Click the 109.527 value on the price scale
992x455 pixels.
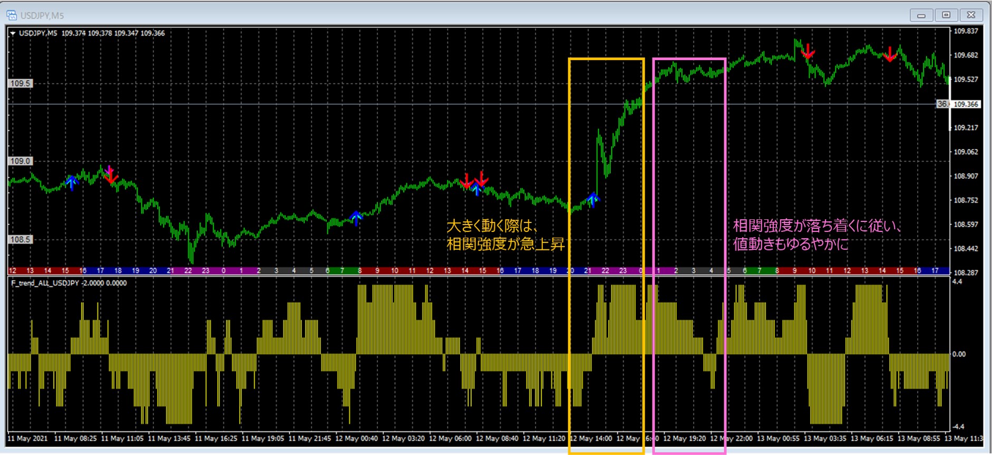(966, 80)
